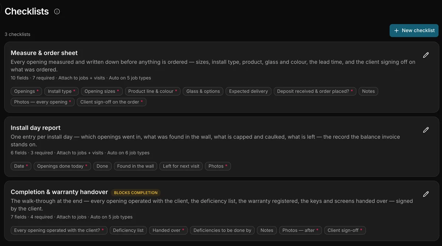Viewport: 442px width, 246px height.
Task: Click the info icon beside Checklists heading
Action: click(57, 11)
